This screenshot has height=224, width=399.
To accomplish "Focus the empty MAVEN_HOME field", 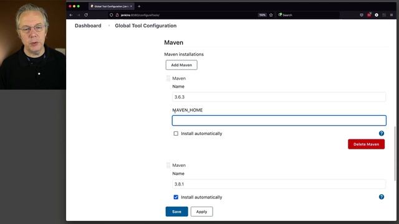I will (x=279, y=120).
